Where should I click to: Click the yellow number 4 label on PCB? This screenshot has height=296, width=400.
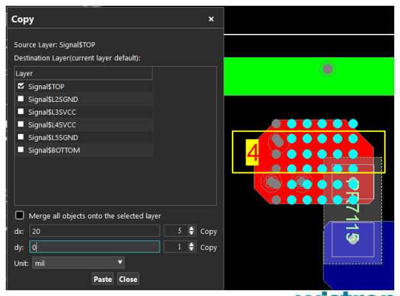[253, 152]
